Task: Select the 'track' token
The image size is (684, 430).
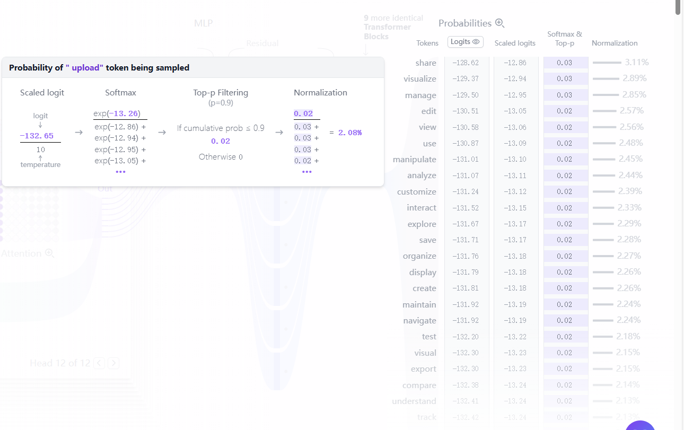Action: point(427,417)
